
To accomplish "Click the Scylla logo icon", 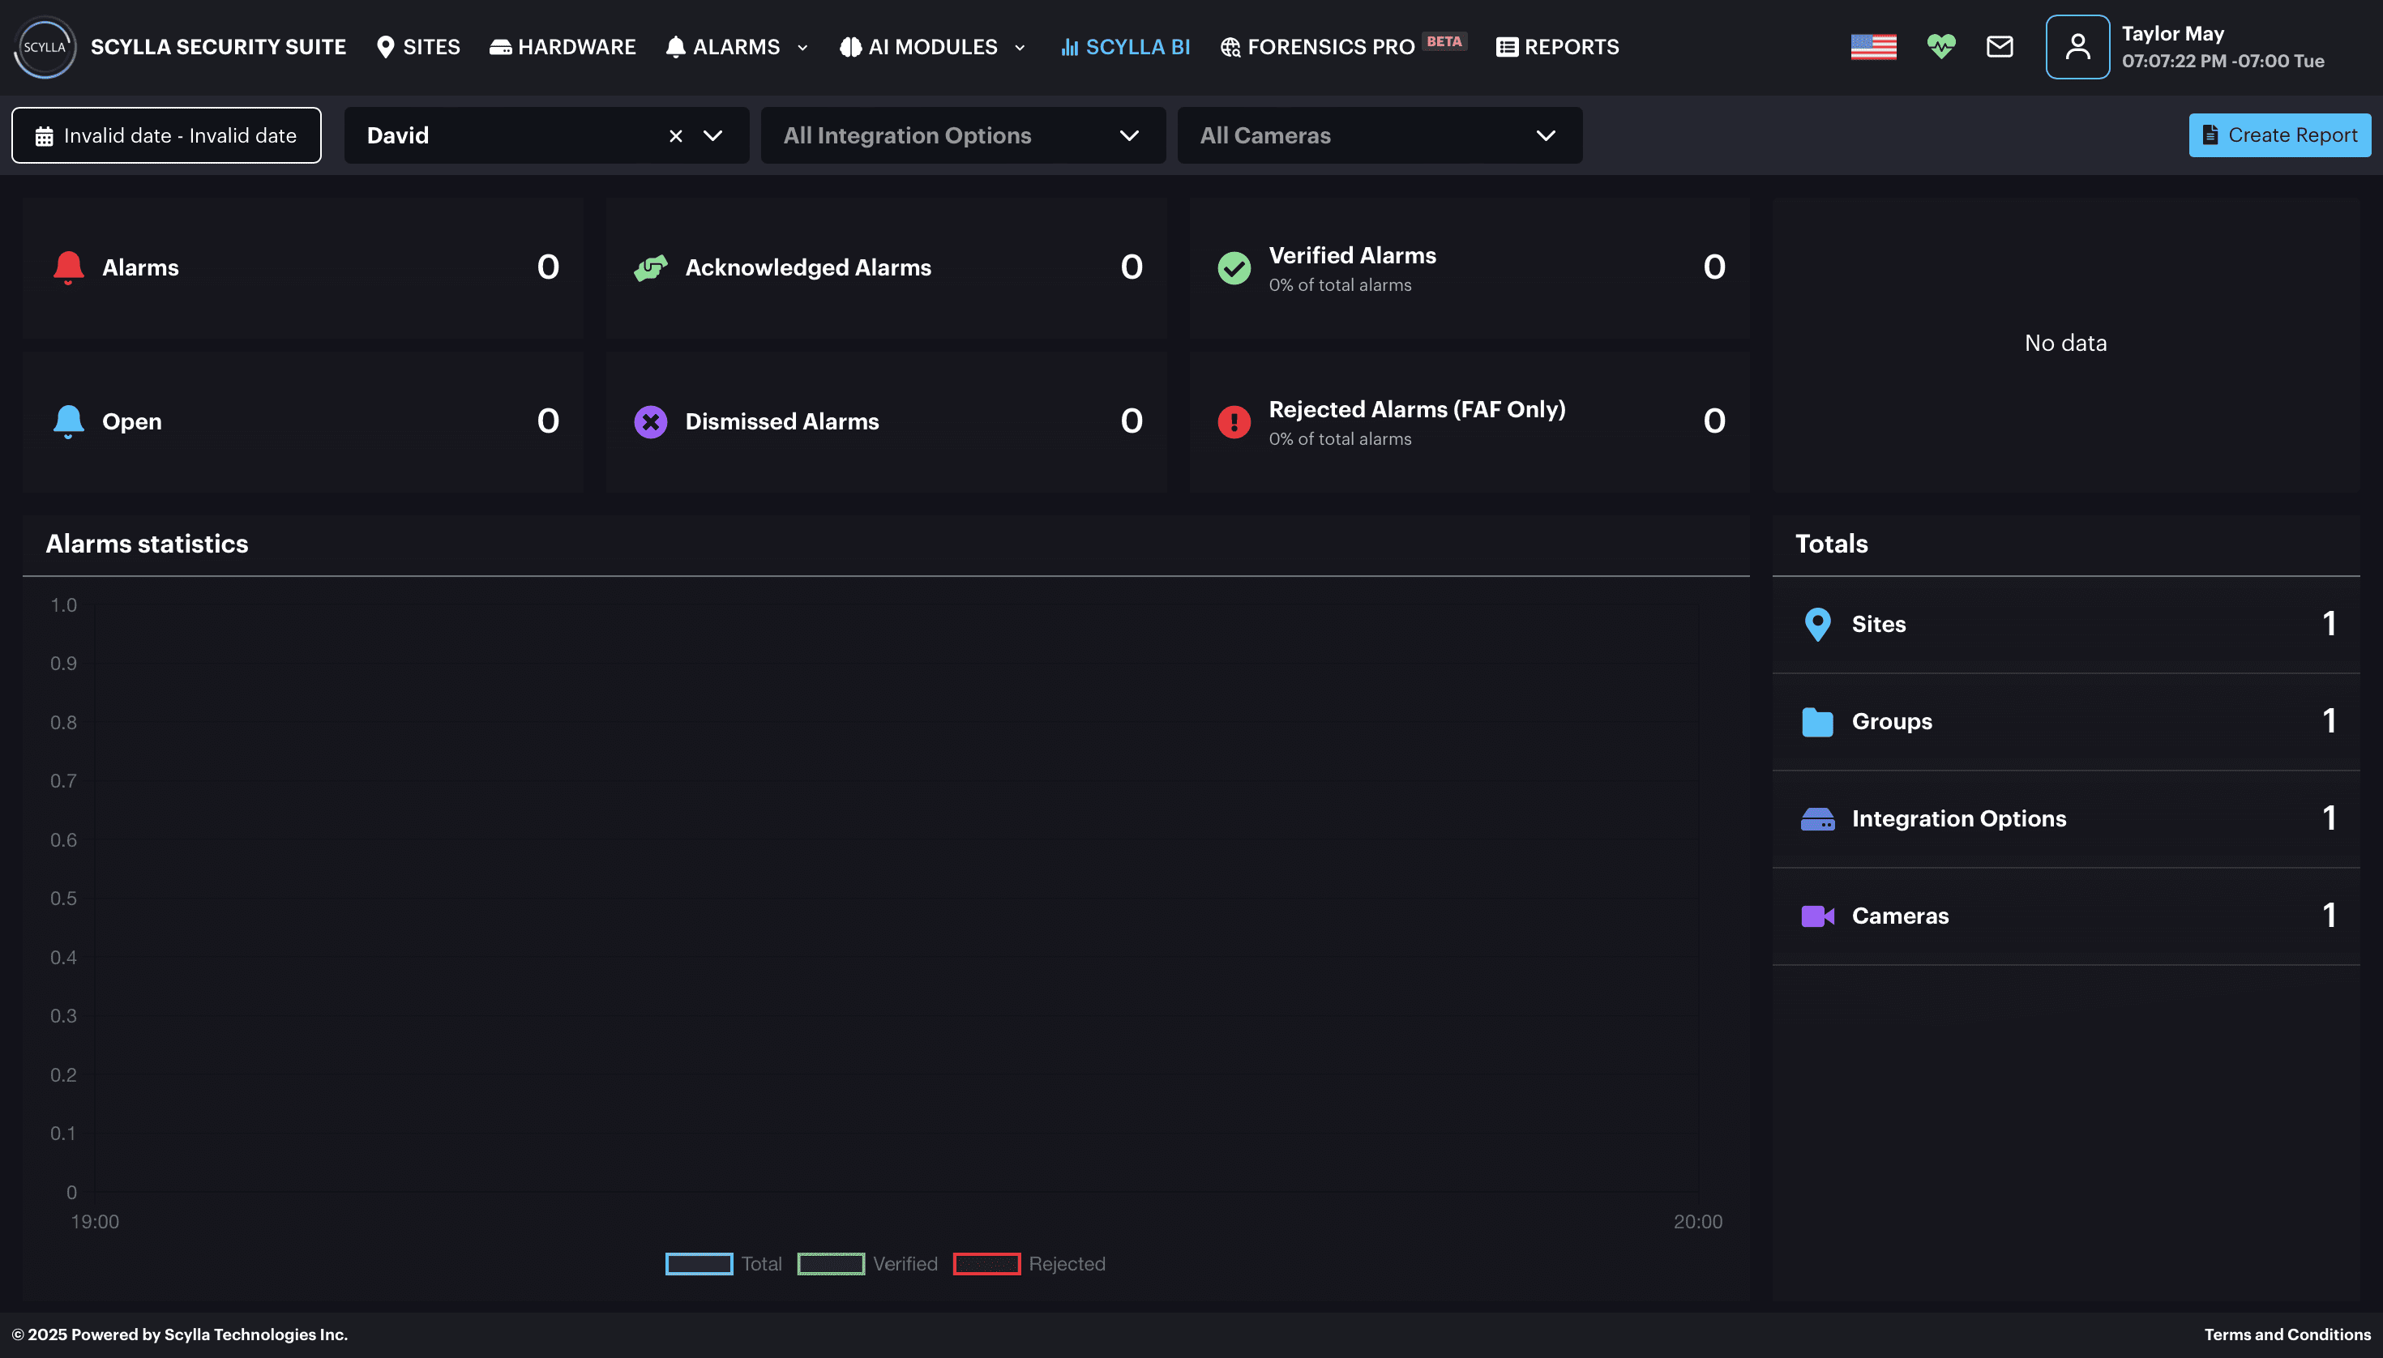I will point(45,47).
